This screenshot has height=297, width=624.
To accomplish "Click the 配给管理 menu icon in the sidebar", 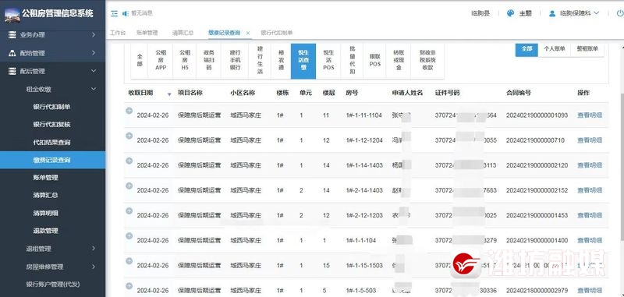I will point(12,53).
